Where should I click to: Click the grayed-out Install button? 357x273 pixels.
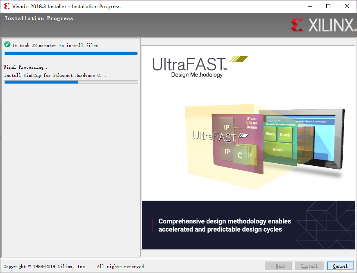click(309, 266)
